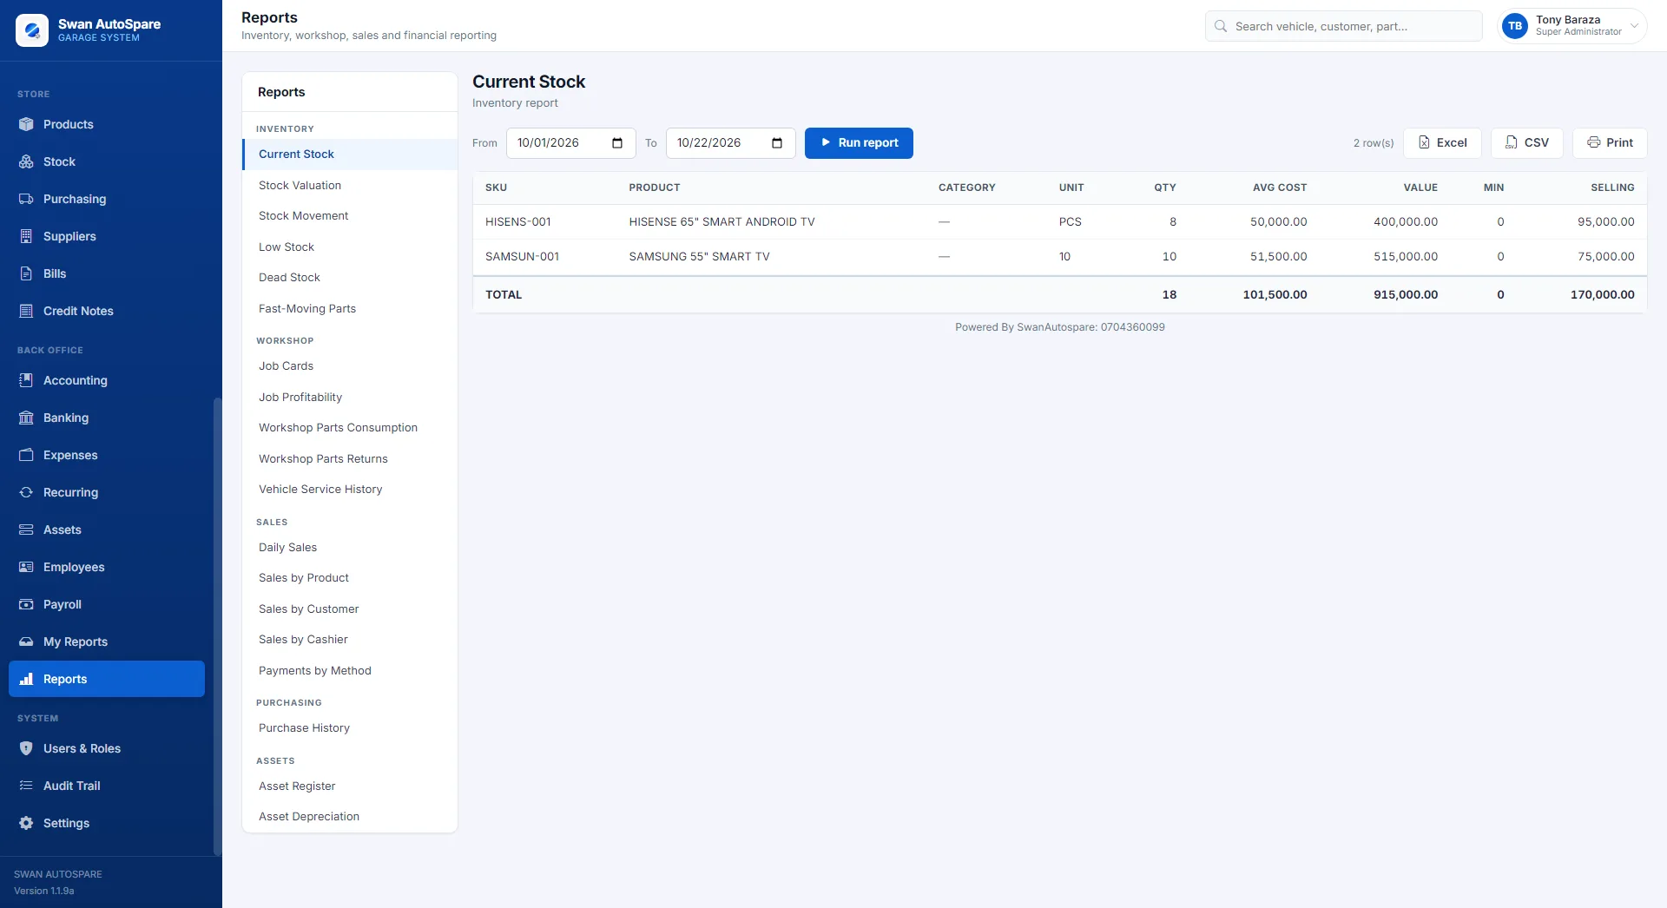Viewport: 1667px width, 908px height.
Task: Open Bills document icon
Action: coord(26,273)
